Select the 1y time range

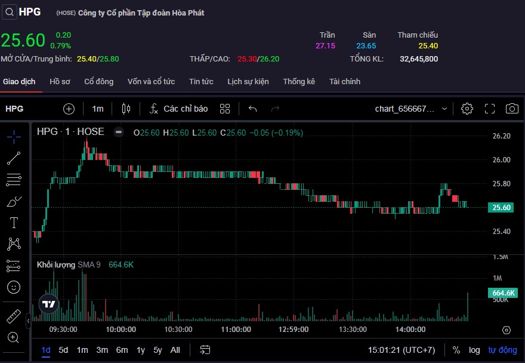point(141,350)
